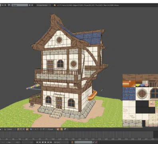Click the Blender logo in the info header
Image resolution: width=158 pixels, height=144 pixels.
pyautogui.click(x=55, y=5)
